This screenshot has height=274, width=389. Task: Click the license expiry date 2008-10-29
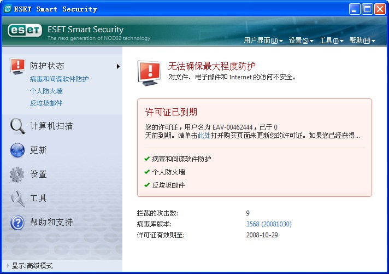click(262, 235)
